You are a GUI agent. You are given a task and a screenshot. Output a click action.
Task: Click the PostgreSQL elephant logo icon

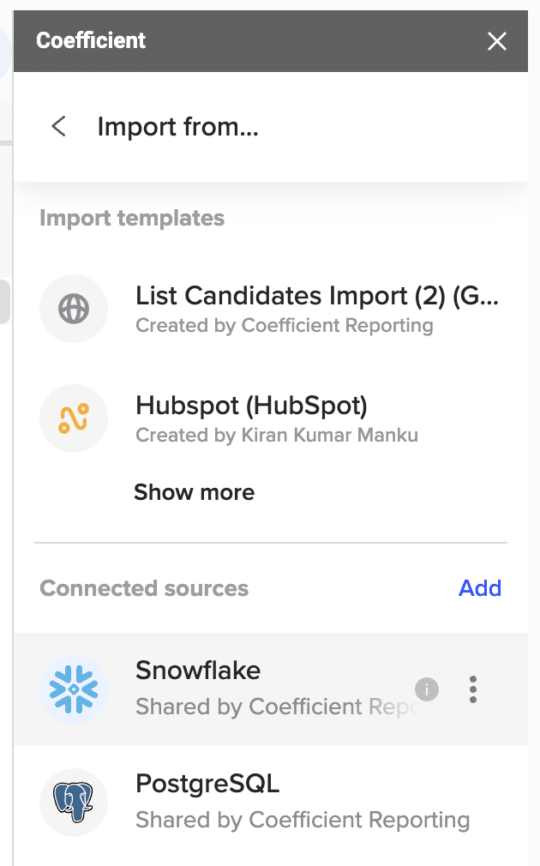[74, 803]
